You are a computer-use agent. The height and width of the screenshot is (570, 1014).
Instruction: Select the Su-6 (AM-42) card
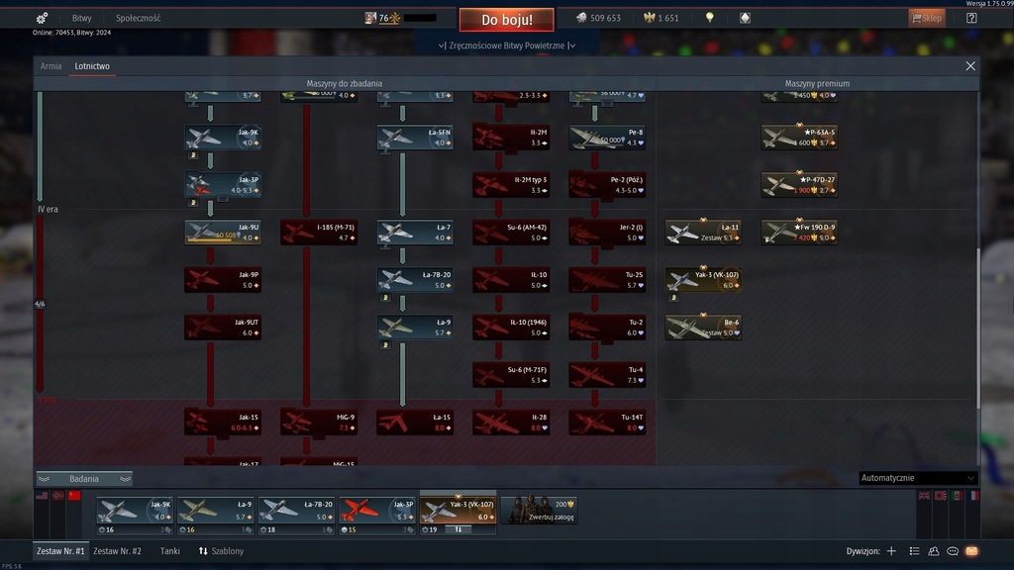click(511, 233)
